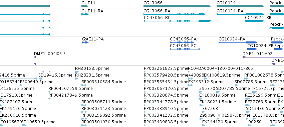Click the CG43066 gene feature bar
The width and height of the screenshot is (284, 127).
(x=177, y=6)
